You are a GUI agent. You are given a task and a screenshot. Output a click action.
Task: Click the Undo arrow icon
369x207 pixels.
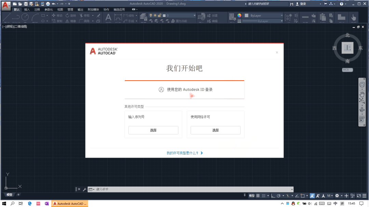pos(53,4)
